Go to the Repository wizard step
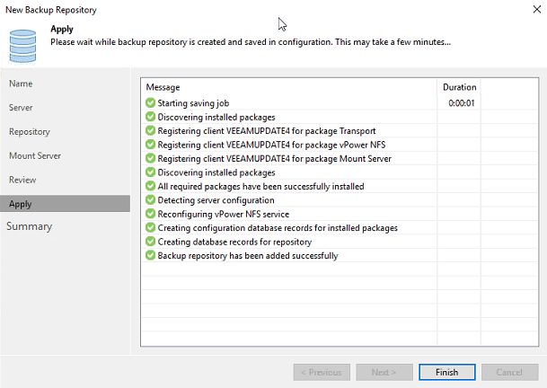547x388 pixels. [30, 132]
